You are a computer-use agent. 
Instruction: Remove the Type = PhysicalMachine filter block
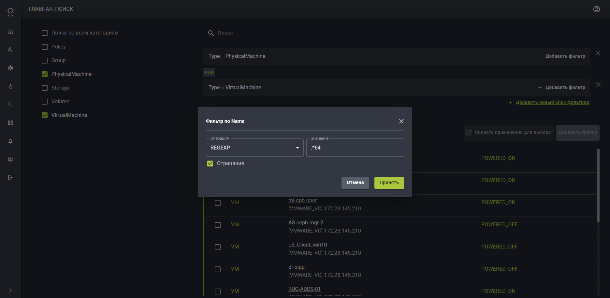pyautogui.click(x=598, y=53)
